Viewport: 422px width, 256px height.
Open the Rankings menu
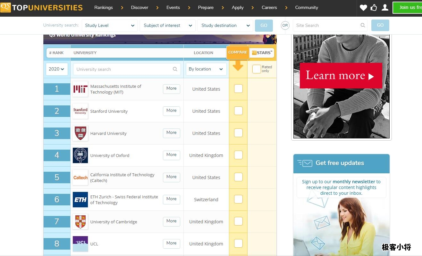tap(103, 8)
